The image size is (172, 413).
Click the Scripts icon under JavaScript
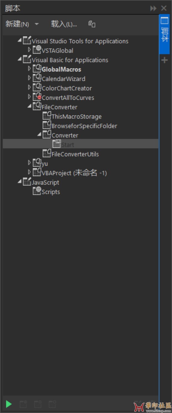[37, 191]
